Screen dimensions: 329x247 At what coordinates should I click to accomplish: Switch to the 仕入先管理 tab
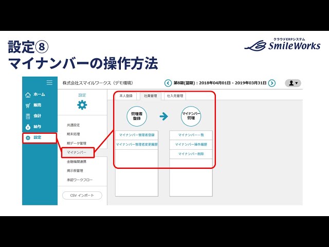(175, 96)
